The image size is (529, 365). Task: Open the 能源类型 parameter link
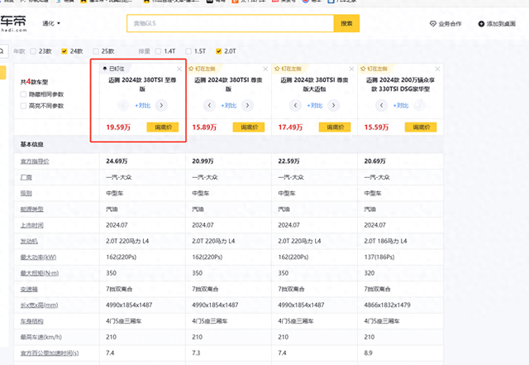tap(31, 209)
